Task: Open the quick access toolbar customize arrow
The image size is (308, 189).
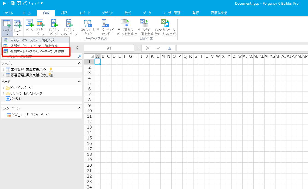Action: pos(42,4)
